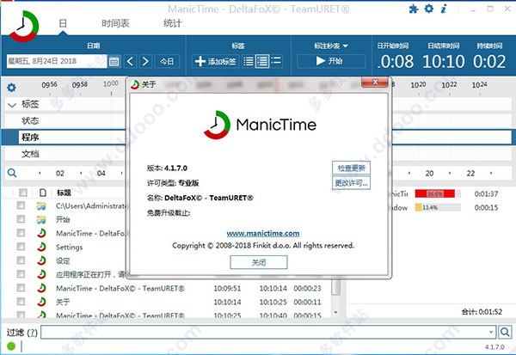This screenshot has height=355, width=516.
Task: Select the 程序 timeline row
Action: (x=30, y=138)
